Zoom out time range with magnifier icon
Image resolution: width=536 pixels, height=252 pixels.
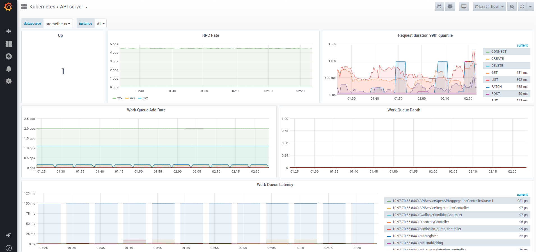point(512,6)
